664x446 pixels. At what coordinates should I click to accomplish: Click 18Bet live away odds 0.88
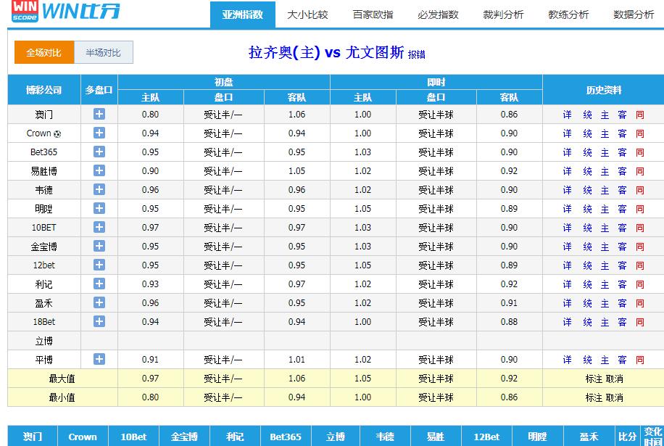point(509,321)
